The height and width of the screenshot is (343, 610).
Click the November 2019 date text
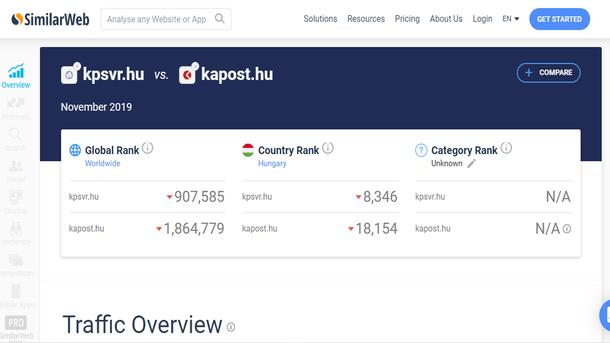pyautogui.click(x=96, y=107)
